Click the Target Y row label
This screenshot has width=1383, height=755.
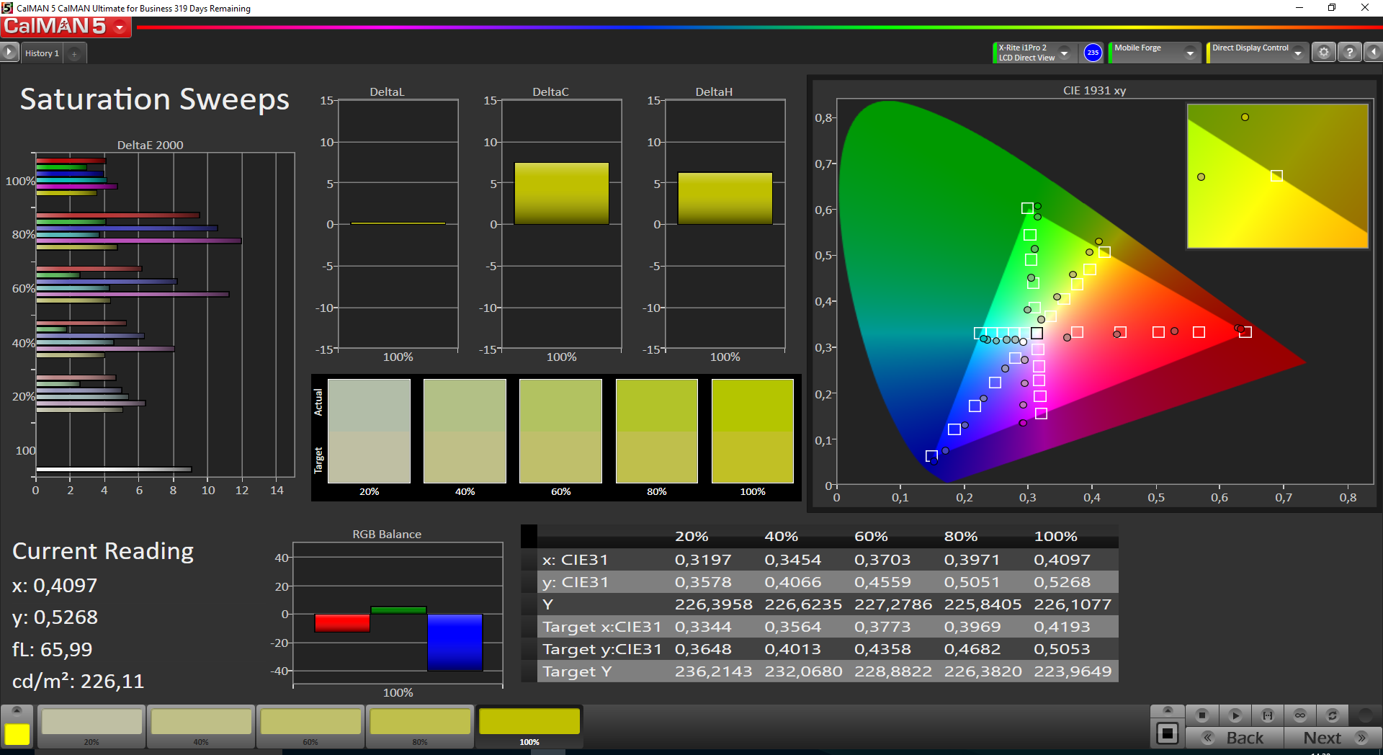point(577,671)
